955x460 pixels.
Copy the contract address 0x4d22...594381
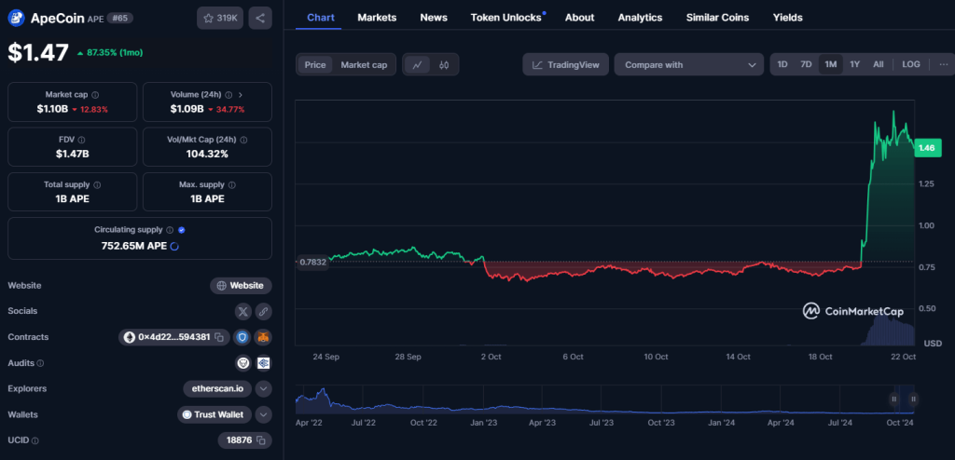click(219, 337)
